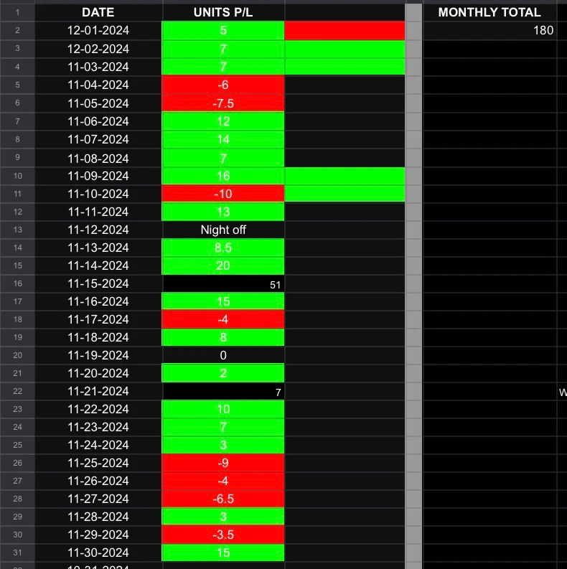Click the 'Night off' cell
567x569 pixels.
pos(223,230)
